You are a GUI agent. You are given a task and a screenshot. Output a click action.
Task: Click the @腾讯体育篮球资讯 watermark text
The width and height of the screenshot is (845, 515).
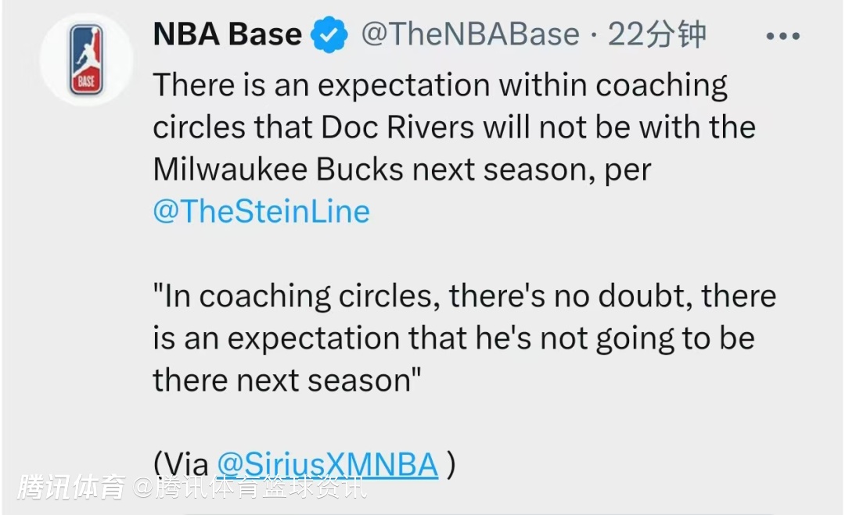point(250,487)
